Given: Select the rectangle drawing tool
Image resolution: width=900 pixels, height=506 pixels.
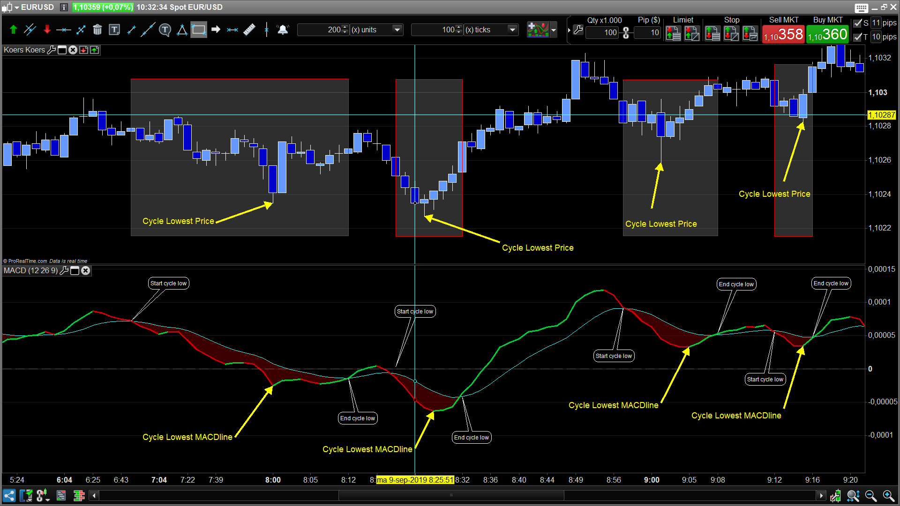Looking at the screenshot, I should [198, 30].
